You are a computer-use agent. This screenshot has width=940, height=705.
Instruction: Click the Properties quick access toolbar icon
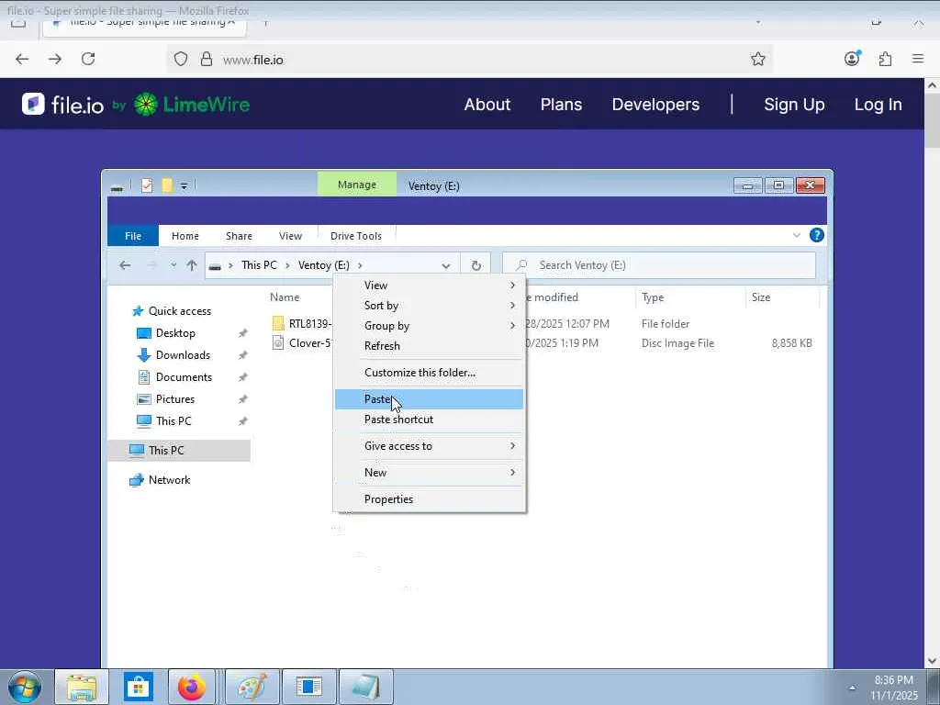(147, 185)
